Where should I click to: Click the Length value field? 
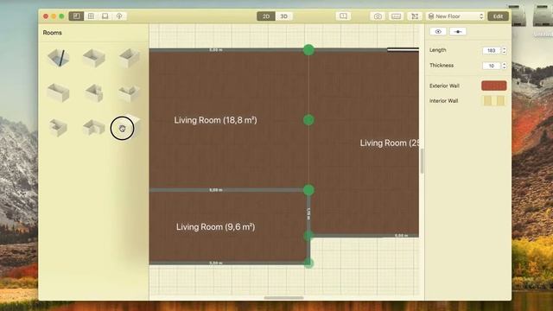pos(492,50)
